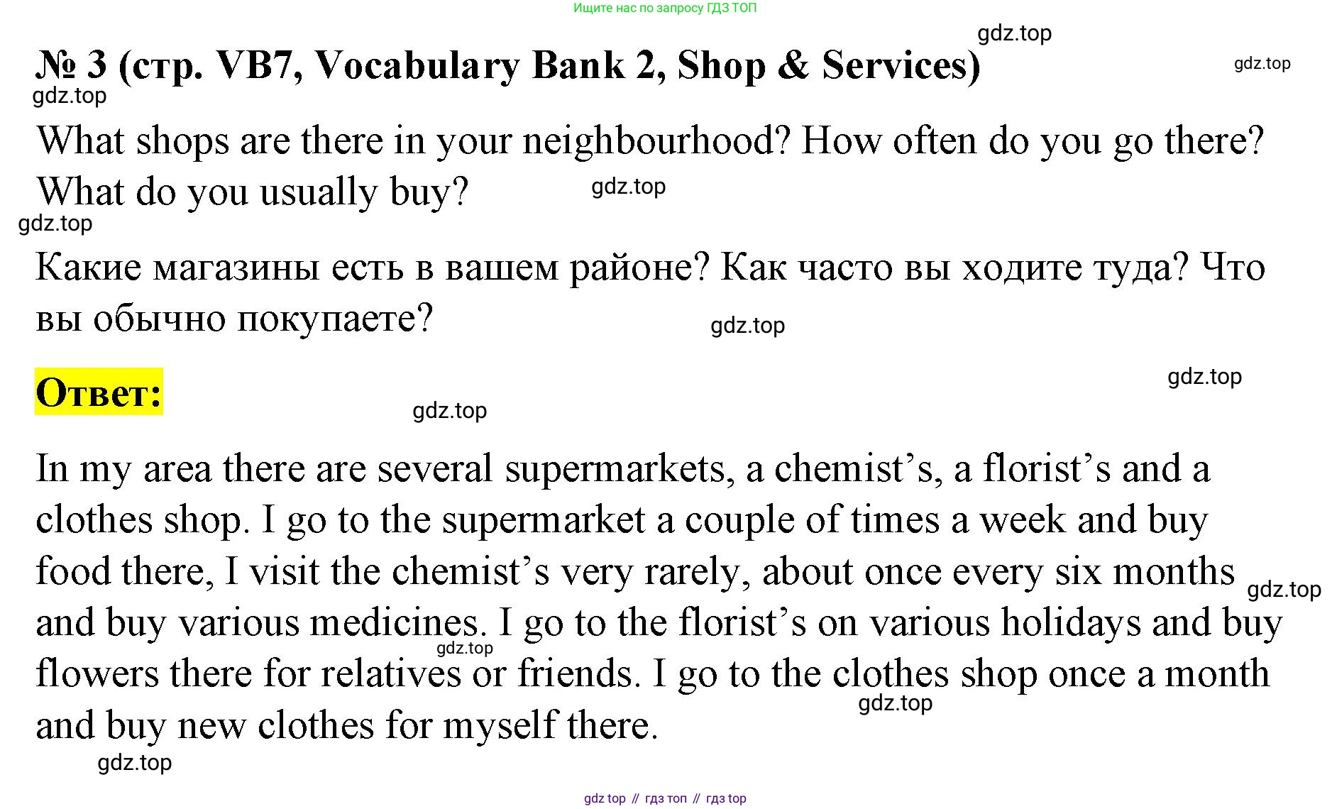Click the gdz.top watermark overlapping "medicines"

(464, 648)
